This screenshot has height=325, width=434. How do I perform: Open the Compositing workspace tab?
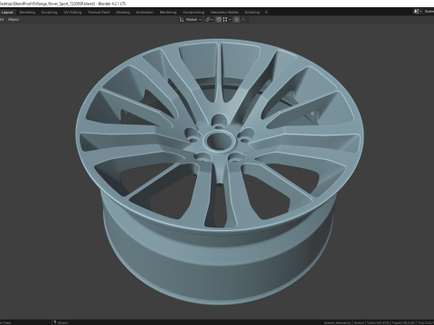point(193,13)
